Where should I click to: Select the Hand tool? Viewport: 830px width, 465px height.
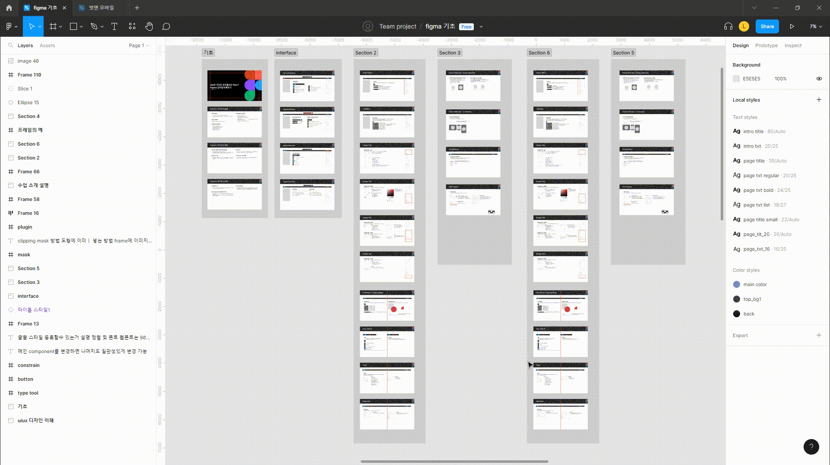click(x=149, y=26)
